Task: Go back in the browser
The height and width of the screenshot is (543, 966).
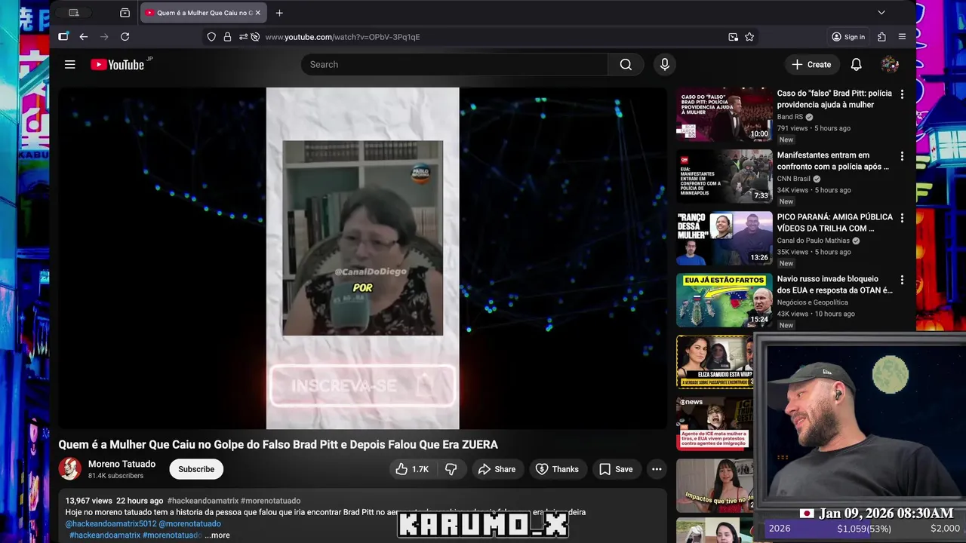Action: 84,37
